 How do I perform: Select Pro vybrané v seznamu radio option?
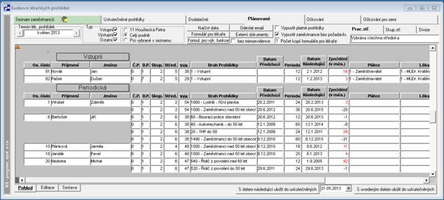click(126, 40)
